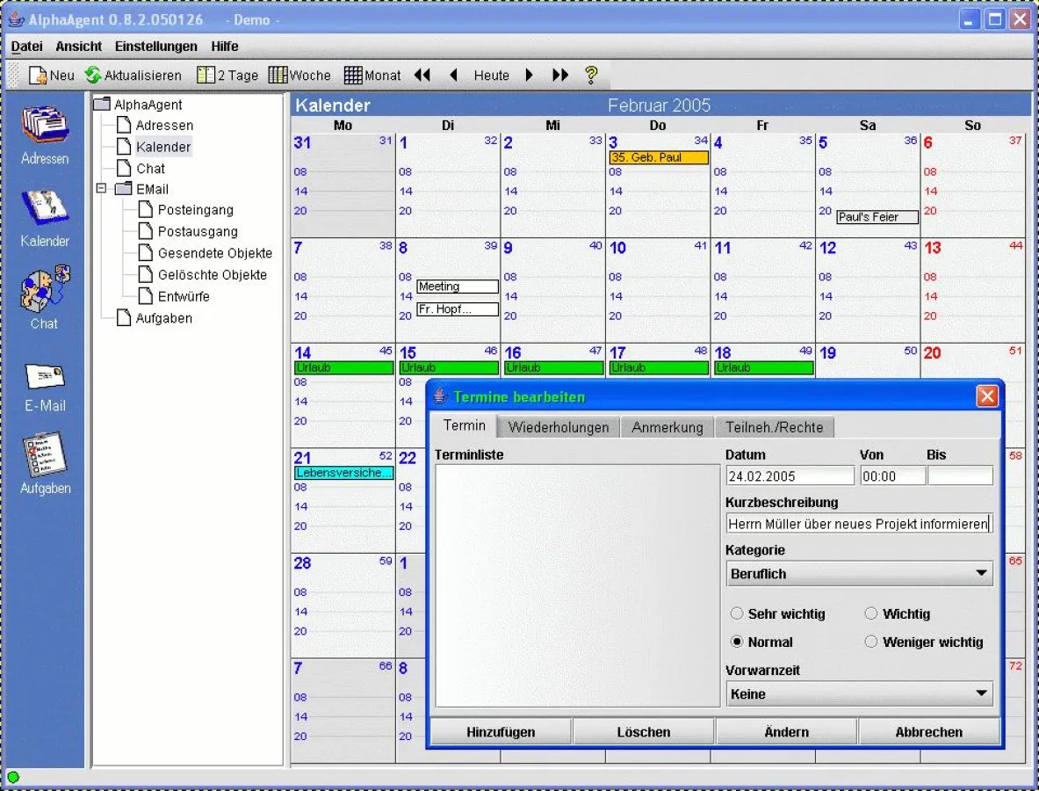Image resolution: width=1039 pixels, height=791 pixels.
Task: Collapse the EMail tree node
Action: point(100,189)
